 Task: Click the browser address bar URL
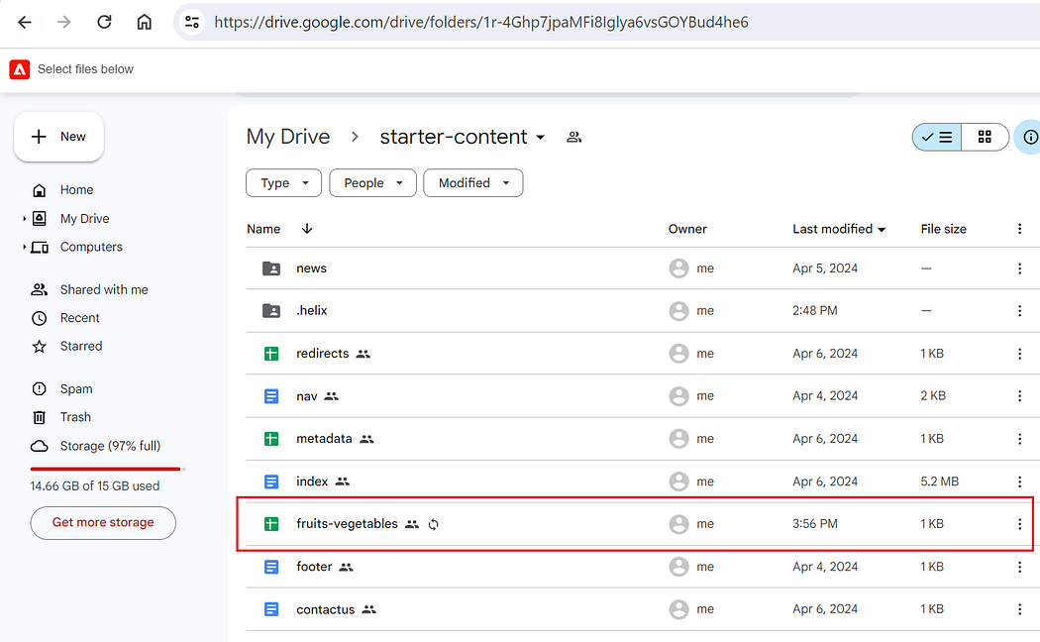coord(480,22)
